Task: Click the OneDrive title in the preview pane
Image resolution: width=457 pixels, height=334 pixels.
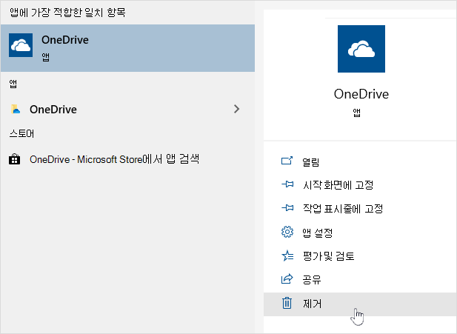Action: (361, 94)
